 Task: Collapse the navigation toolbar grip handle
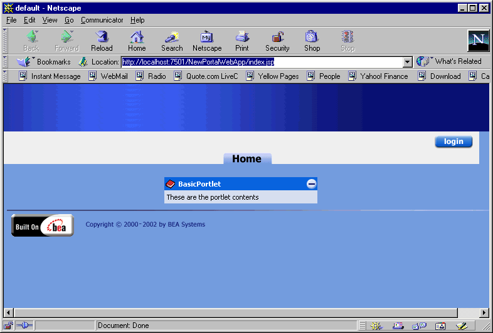pyautogui.click(x=5, y=41)
